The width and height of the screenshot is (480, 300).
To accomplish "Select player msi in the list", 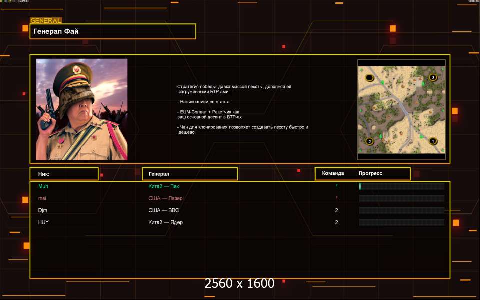I will [42, 198].
